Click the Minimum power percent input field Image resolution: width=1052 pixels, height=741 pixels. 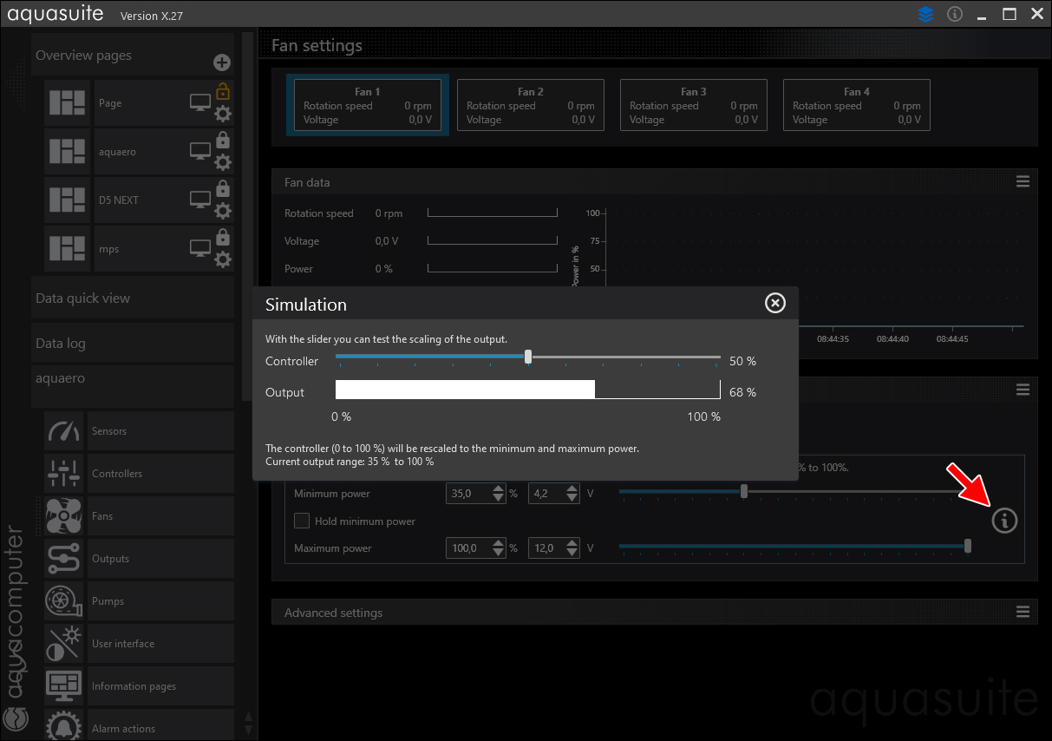point(467,494)
